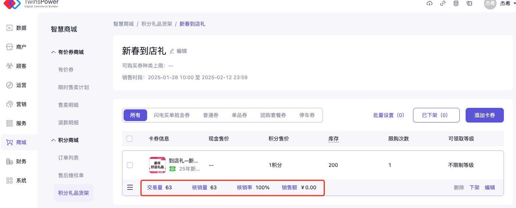Collapse the 积分商城 menu group
Viewport: 516px width, 208px height.
pyautogui.click(x=53, y=140)
